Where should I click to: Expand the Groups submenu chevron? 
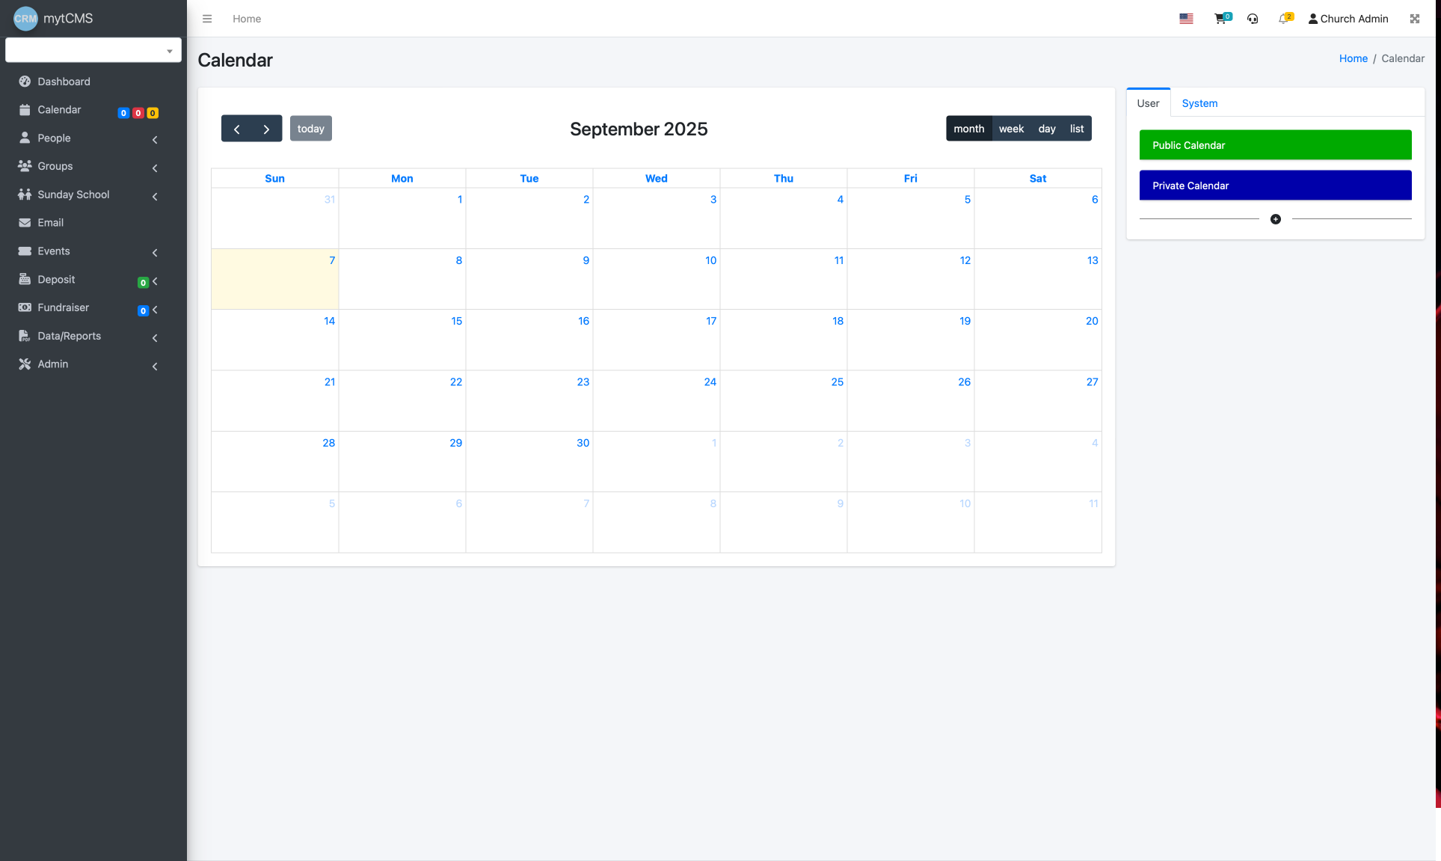[x=155, y=168]
